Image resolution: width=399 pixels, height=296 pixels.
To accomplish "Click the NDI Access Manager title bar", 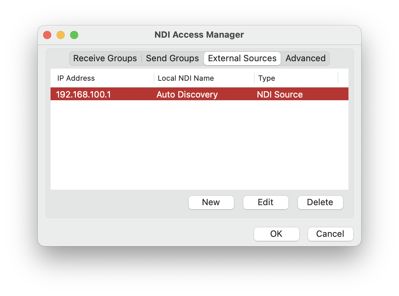I will click(199, 35).
